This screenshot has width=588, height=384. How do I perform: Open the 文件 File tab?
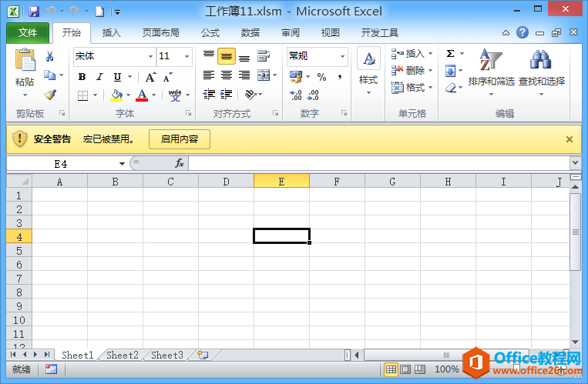coord(28,33)
